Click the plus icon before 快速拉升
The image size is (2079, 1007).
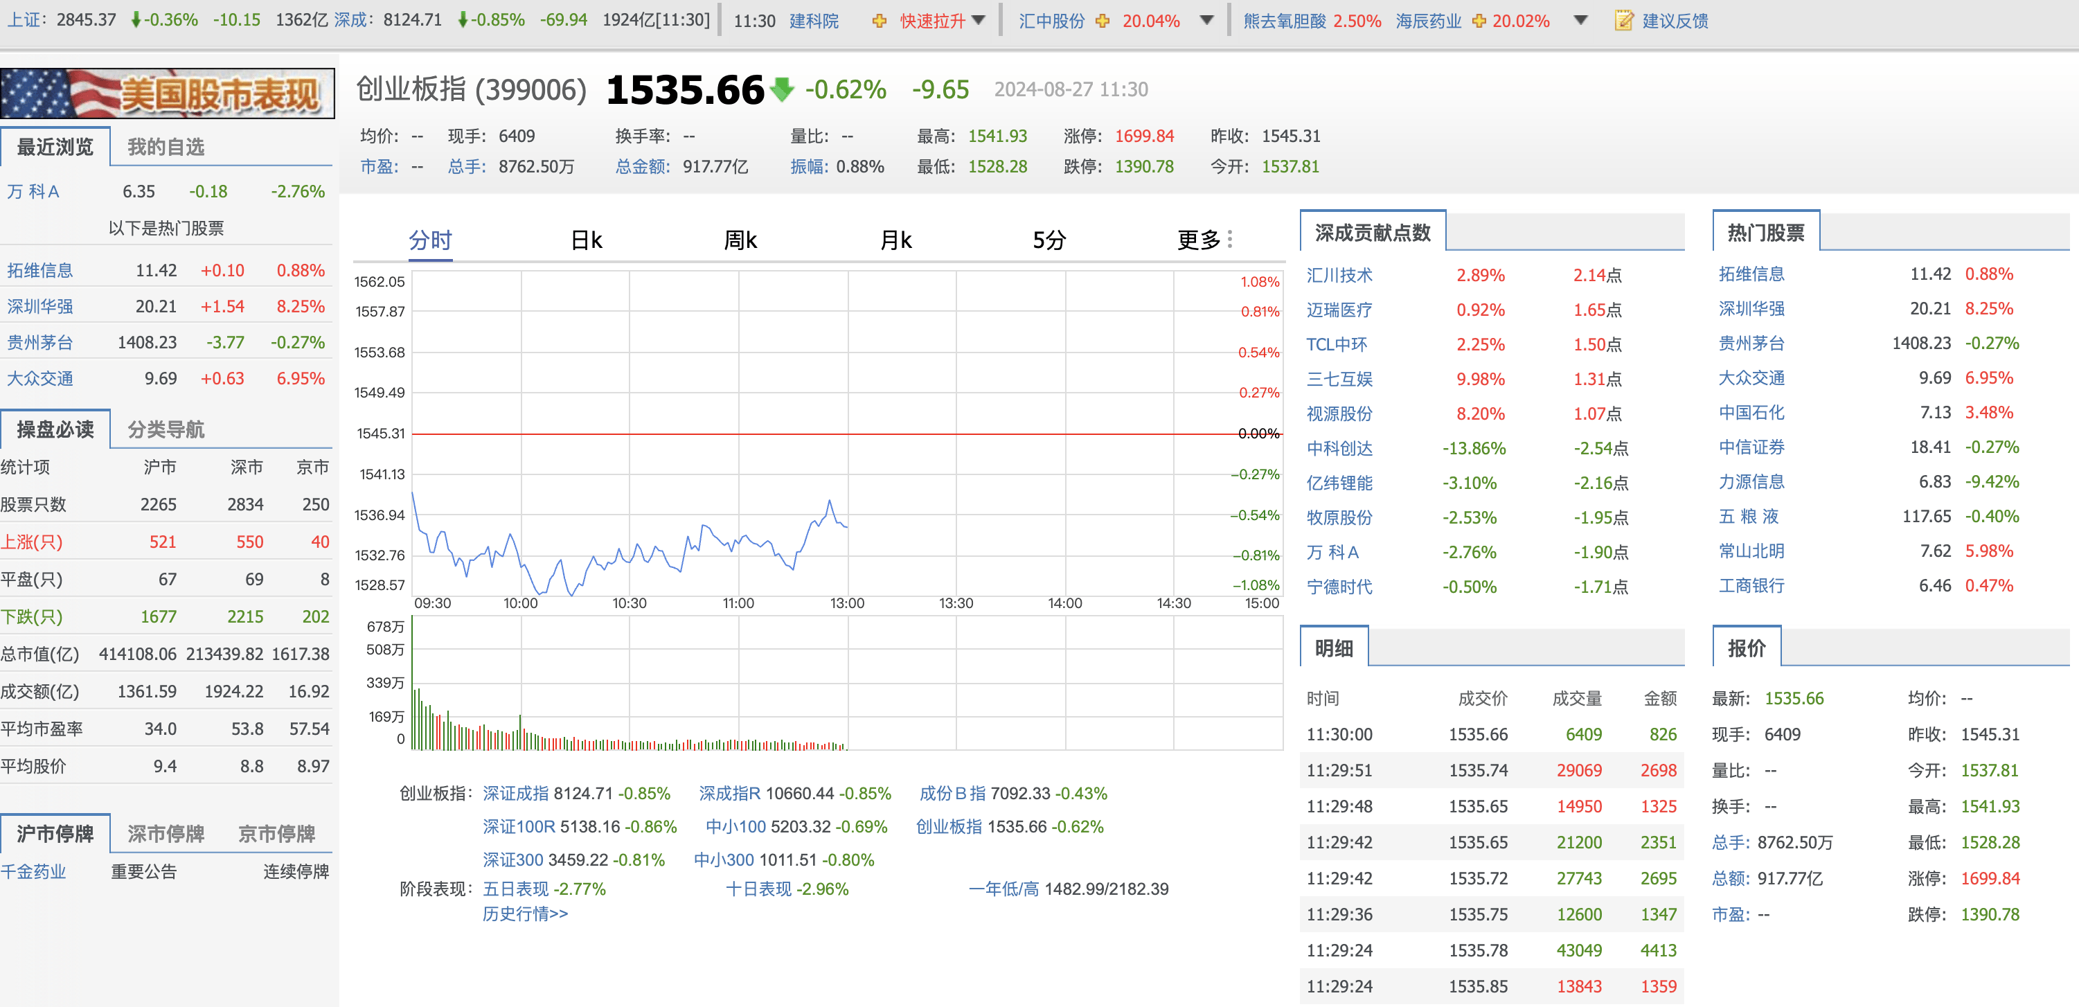click(879, 21)
